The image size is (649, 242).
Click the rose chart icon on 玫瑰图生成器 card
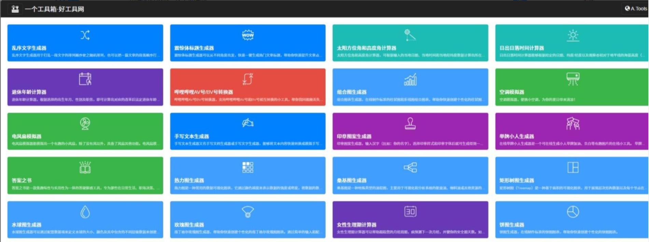coord(248,212)
